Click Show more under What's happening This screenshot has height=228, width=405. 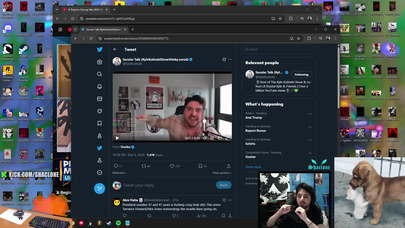tap(253, 167)
